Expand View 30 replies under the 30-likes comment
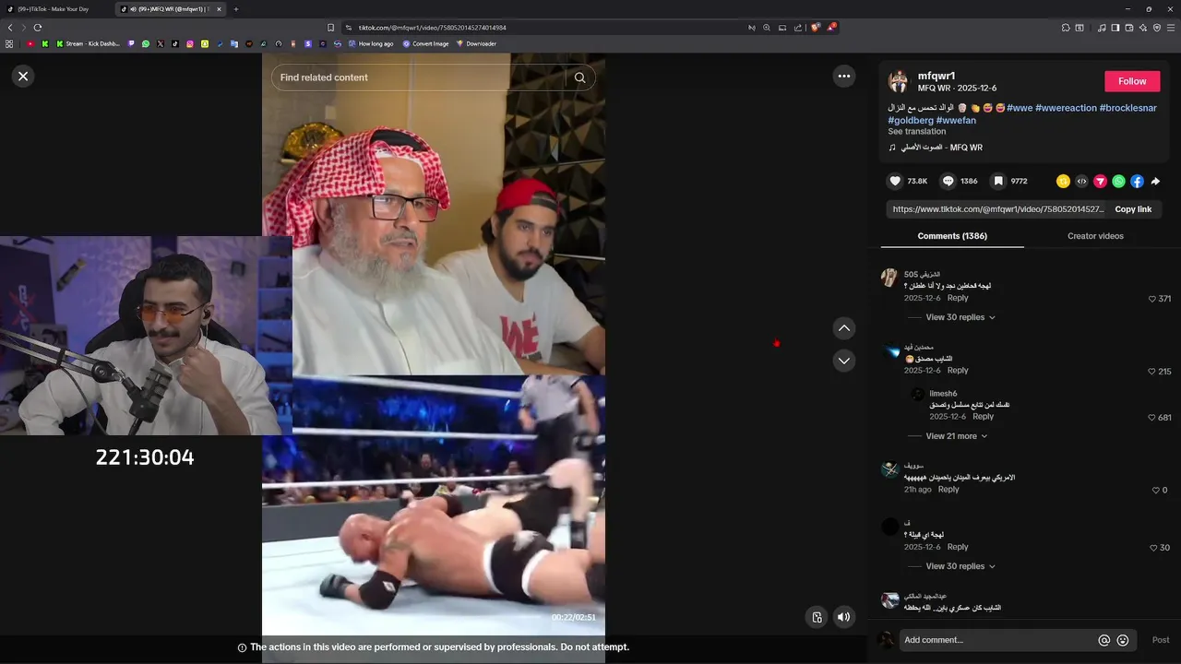 tap(960, 566)
